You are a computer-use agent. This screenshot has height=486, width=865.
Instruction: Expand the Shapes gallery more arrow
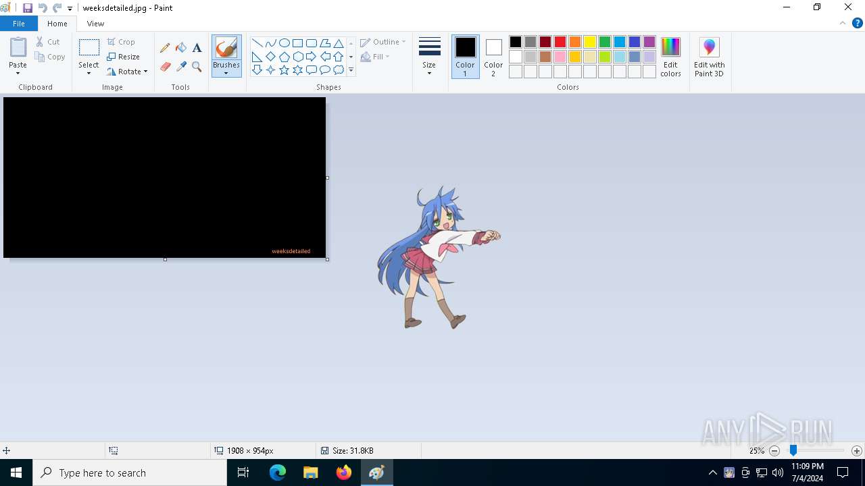point(351,70)
